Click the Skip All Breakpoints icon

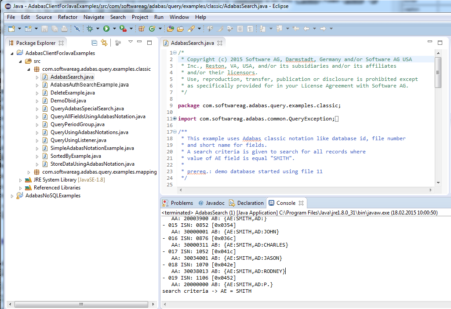[77, 29]
